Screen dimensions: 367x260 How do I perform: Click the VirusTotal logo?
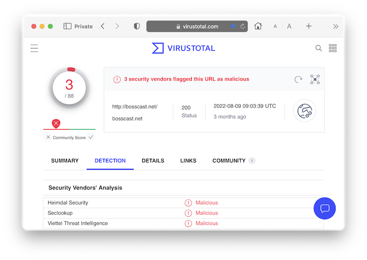pos(183,48)
